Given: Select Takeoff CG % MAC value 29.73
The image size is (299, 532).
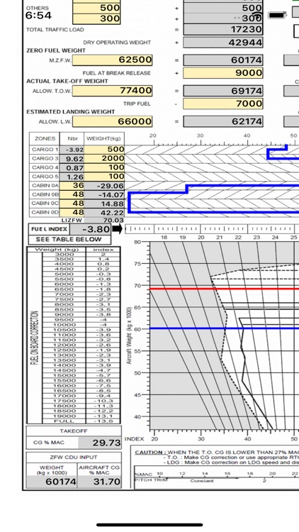Looking at the screenshot, I should point(100,443).
